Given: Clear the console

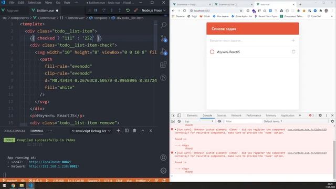Looking at the screenshot, I should tap(179, 121).
